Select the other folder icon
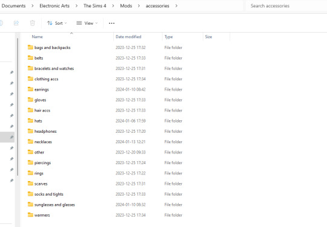 click(x=30, y=152)
